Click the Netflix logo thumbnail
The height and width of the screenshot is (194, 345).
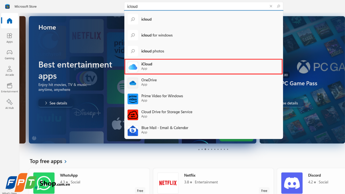coord(168,183)
